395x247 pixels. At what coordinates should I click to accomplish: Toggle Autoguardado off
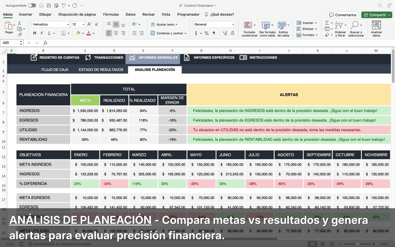coord(32,5)
